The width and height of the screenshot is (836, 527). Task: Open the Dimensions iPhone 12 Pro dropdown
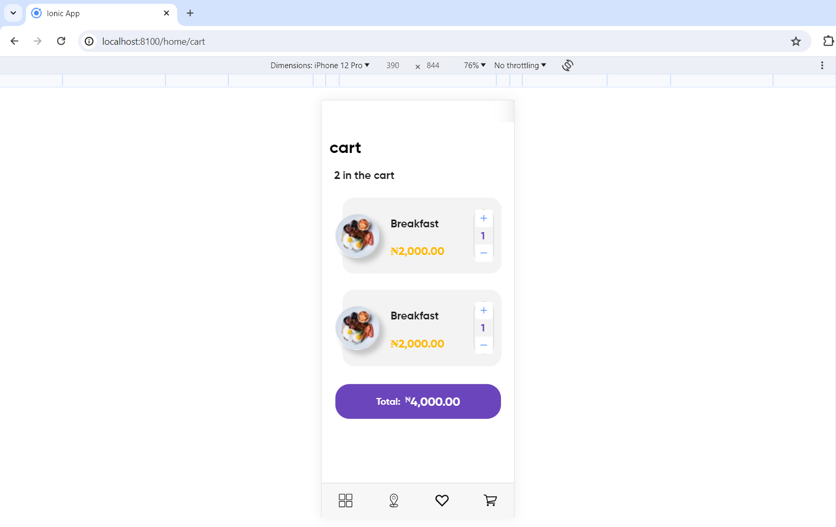click(x=319, y=66)
